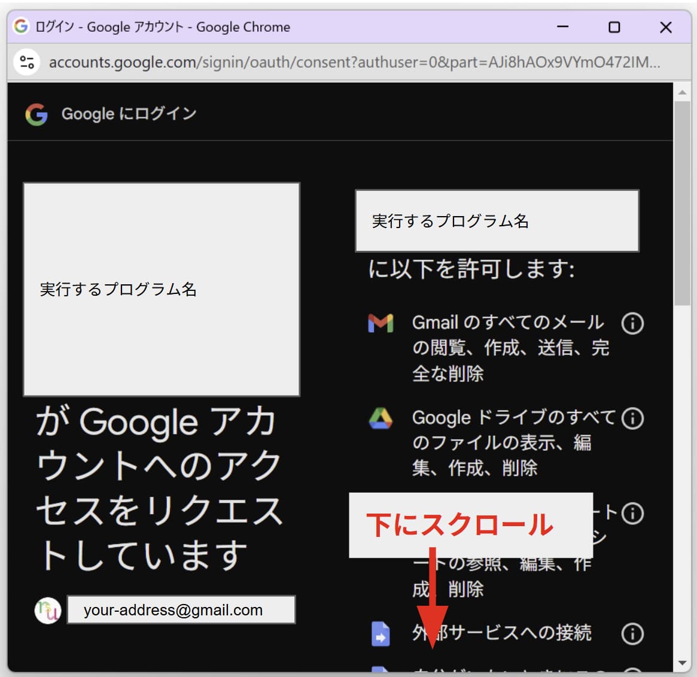The height and width of the screenshot is (677, 697).
Task: Click the に以下を許可します: heading
Action: point(471,269)
